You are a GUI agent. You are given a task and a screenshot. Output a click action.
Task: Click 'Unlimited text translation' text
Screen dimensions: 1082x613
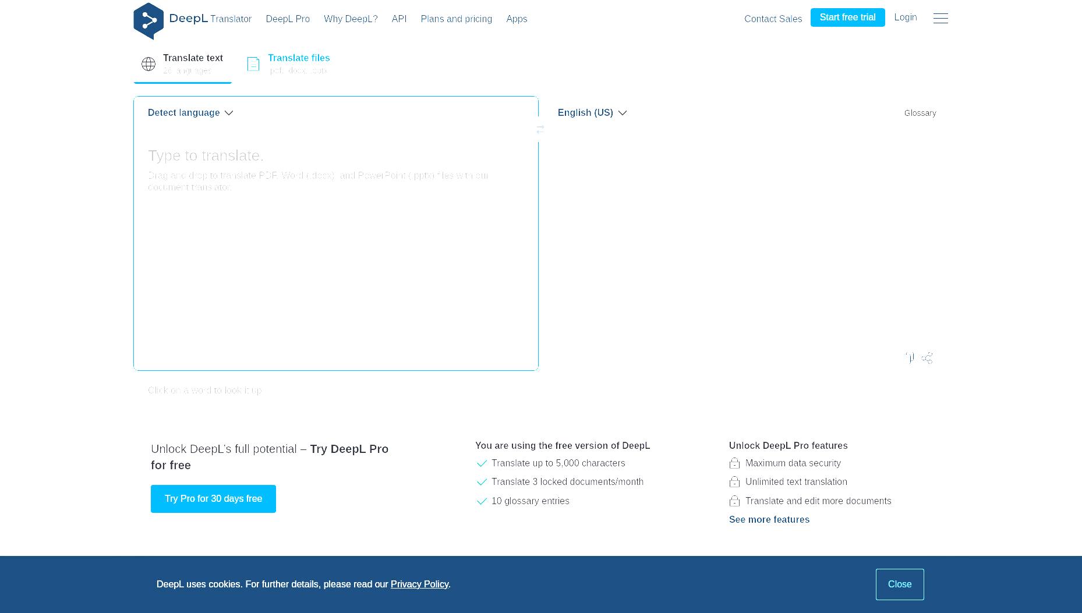[x=796, y=482]
